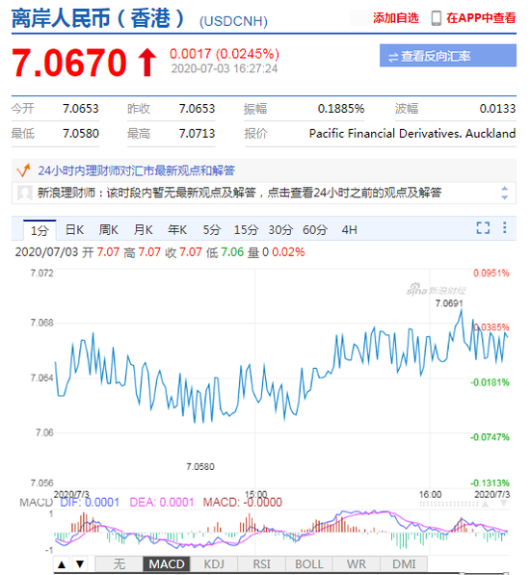Click the (USDCNH) symbol text
Viewport: 530px width, 575px height.
click(233, 21)
